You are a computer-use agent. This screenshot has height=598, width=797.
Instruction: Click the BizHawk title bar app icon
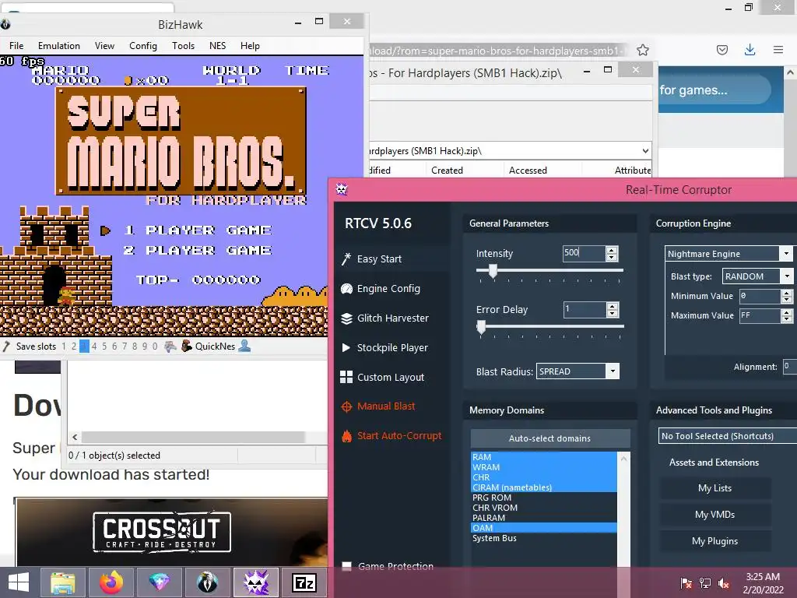click(5, 24)
